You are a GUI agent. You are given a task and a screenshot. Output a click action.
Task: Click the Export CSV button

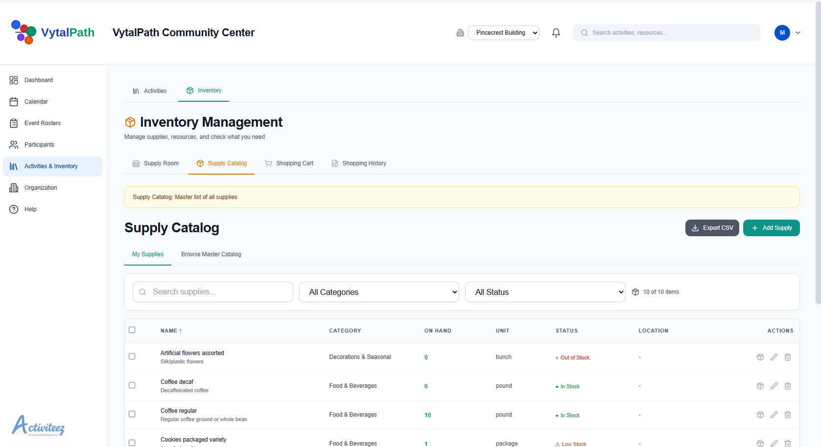coord(712,227)
